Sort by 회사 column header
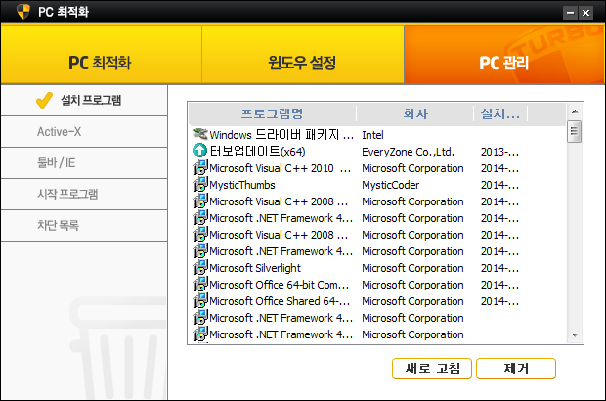Viewport: 606px width, 401px height. pyautogui.click(x=415, y=113)
